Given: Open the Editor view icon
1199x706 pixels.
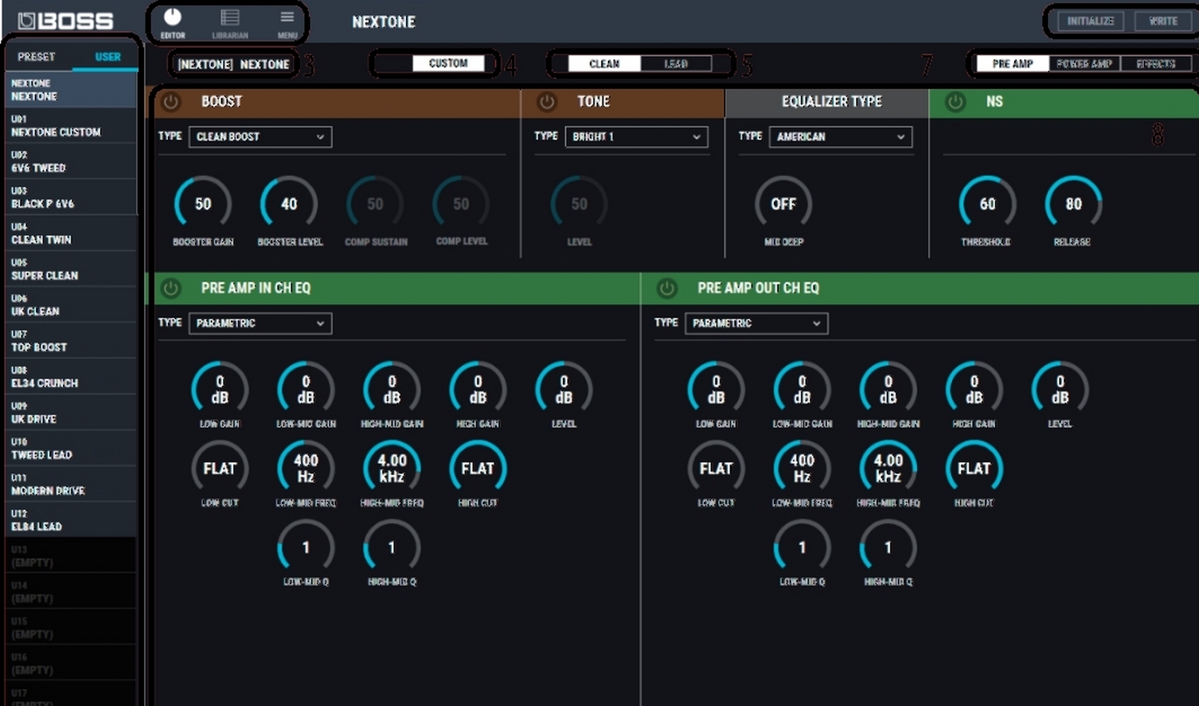Looking at the screenshot, I should 172,23.
